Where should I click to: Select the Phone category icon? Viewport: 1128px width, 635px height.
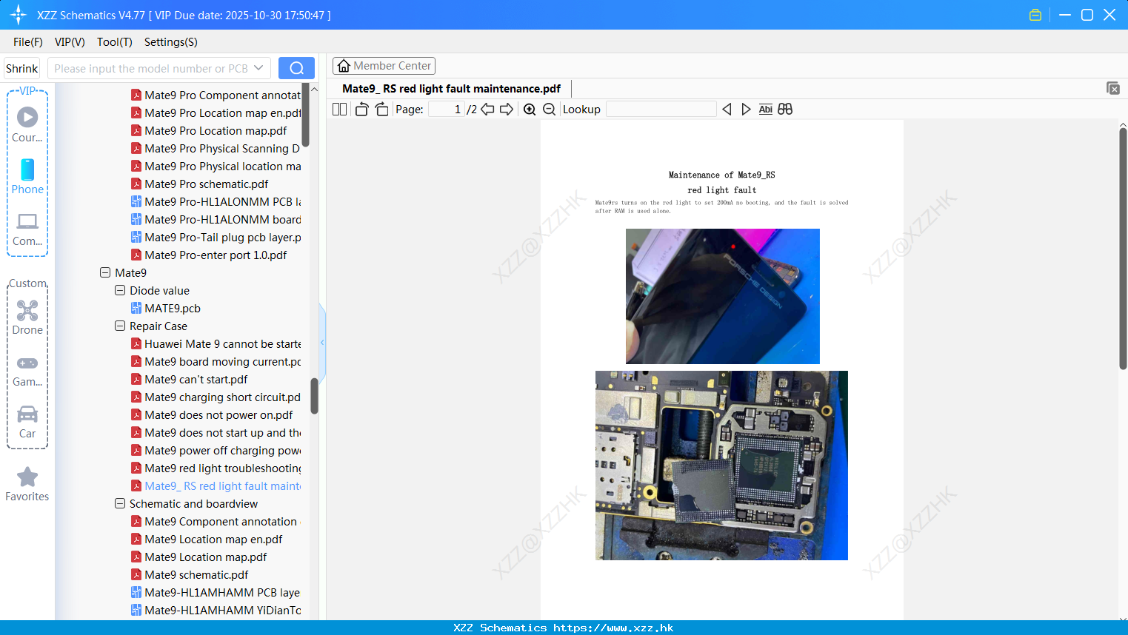click(x=27, y=177)
